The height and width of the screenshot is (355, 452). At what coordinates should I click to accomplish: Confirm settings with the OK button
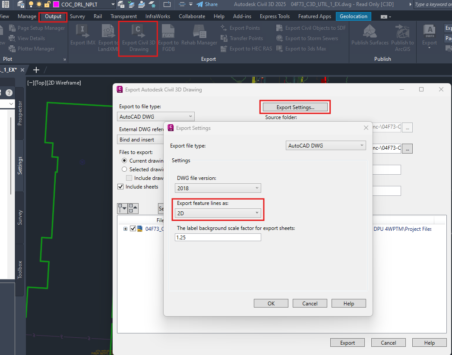[271, 303]
